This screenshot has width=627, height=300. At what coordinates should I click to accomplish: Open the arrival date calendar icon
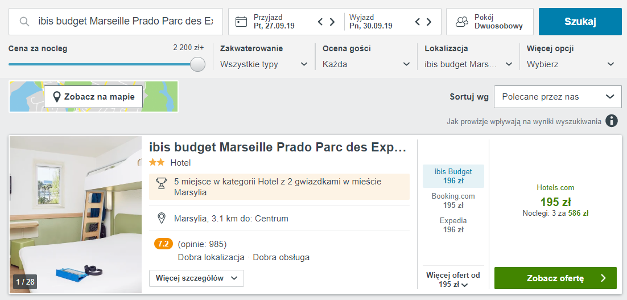[x=241, y=22]
